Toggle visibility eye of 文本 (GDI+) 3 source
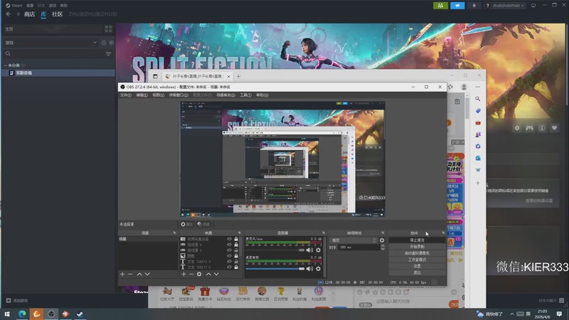The height and width of the screenshot is (320, 569). click(x=229, y=261)
